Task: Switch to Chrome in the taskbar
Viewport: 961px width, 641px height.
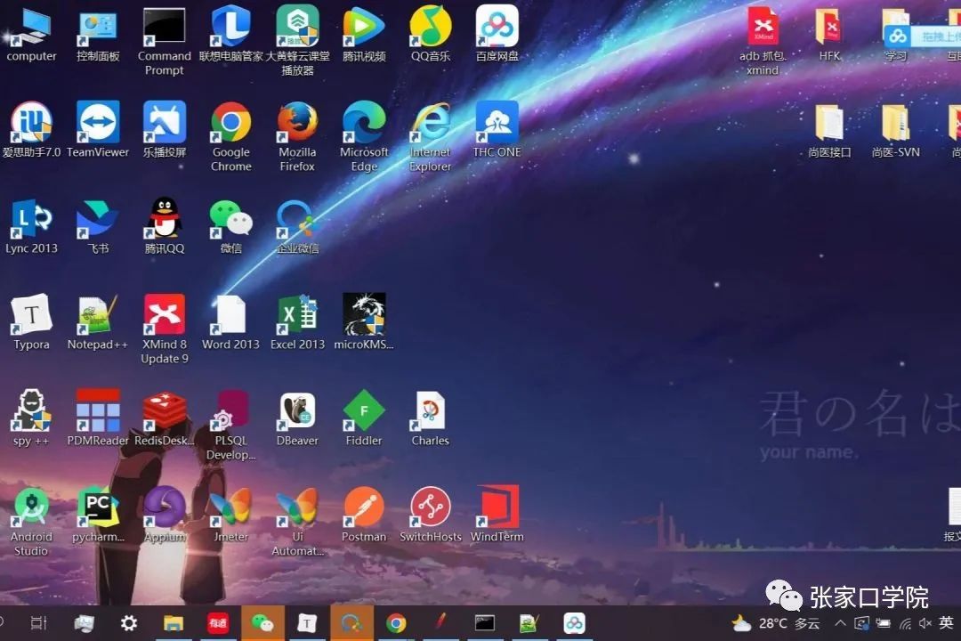Action: 396,623
